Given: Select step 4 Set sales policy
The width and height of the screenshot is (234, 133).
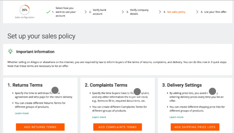Looking at the screenshot, I should (174, 12).
